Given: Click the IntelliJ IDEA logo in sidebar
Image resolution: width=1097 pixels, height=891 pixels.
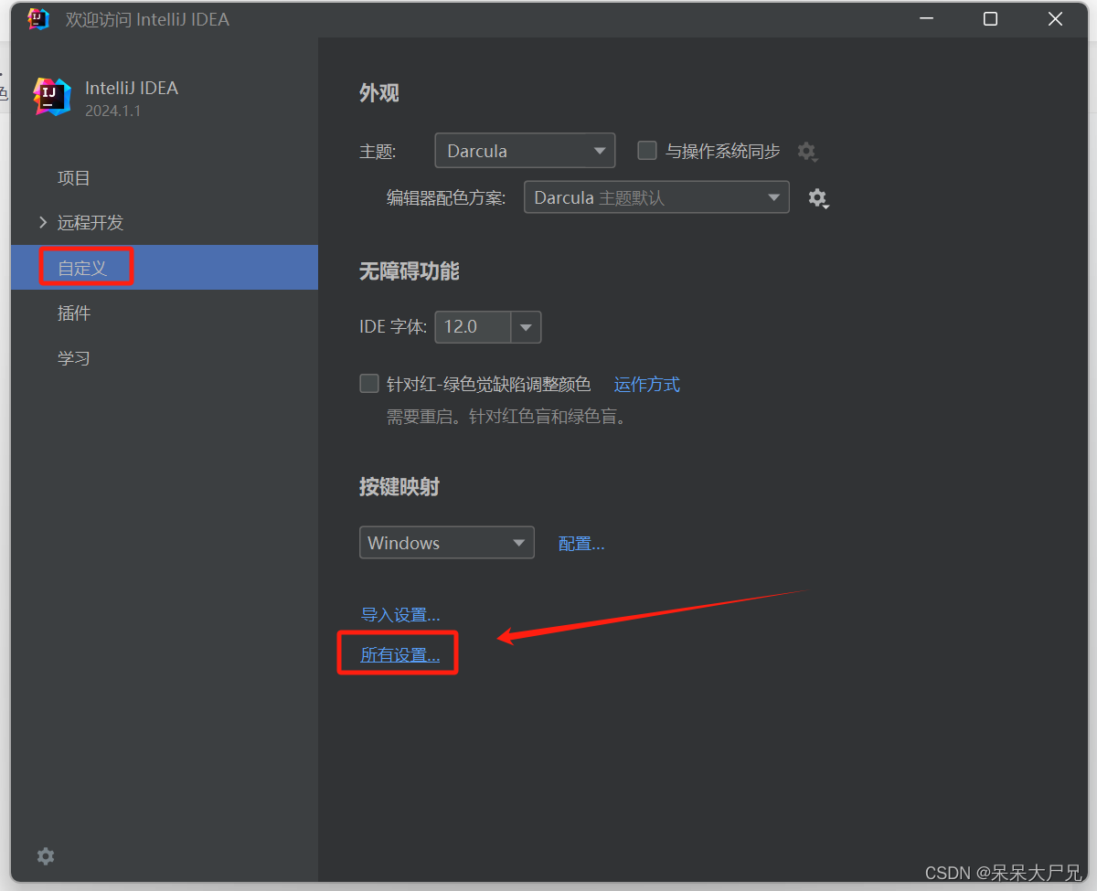Looking at the screenshot, I should point(52,97).
